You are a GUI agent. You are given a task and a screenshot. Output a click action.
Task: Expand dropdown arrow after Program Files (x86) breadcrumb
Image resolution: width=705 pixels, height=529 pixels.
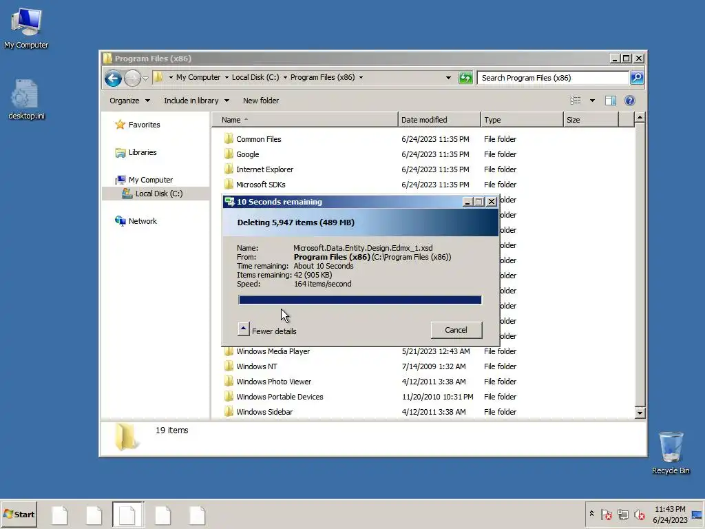point(361,78)
